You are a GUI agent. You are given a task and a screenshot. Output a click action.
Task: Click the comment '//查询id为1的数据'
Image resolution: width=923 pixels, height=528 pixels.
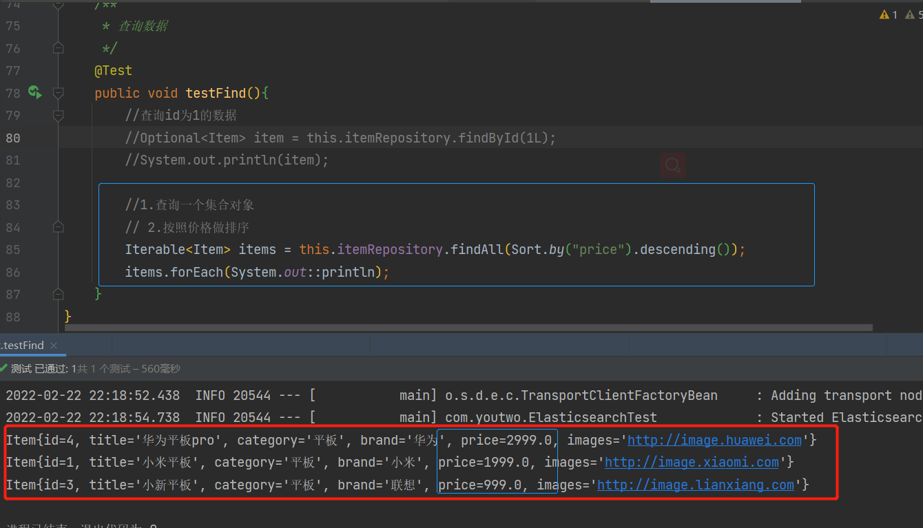click(x=181, y=115)
